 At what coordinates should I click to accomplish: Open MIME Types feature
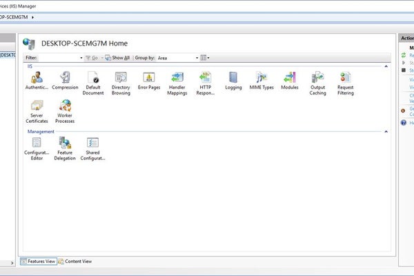point(262,81)
